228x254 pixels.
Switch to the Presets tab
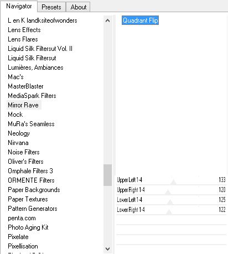pos(51,7)
